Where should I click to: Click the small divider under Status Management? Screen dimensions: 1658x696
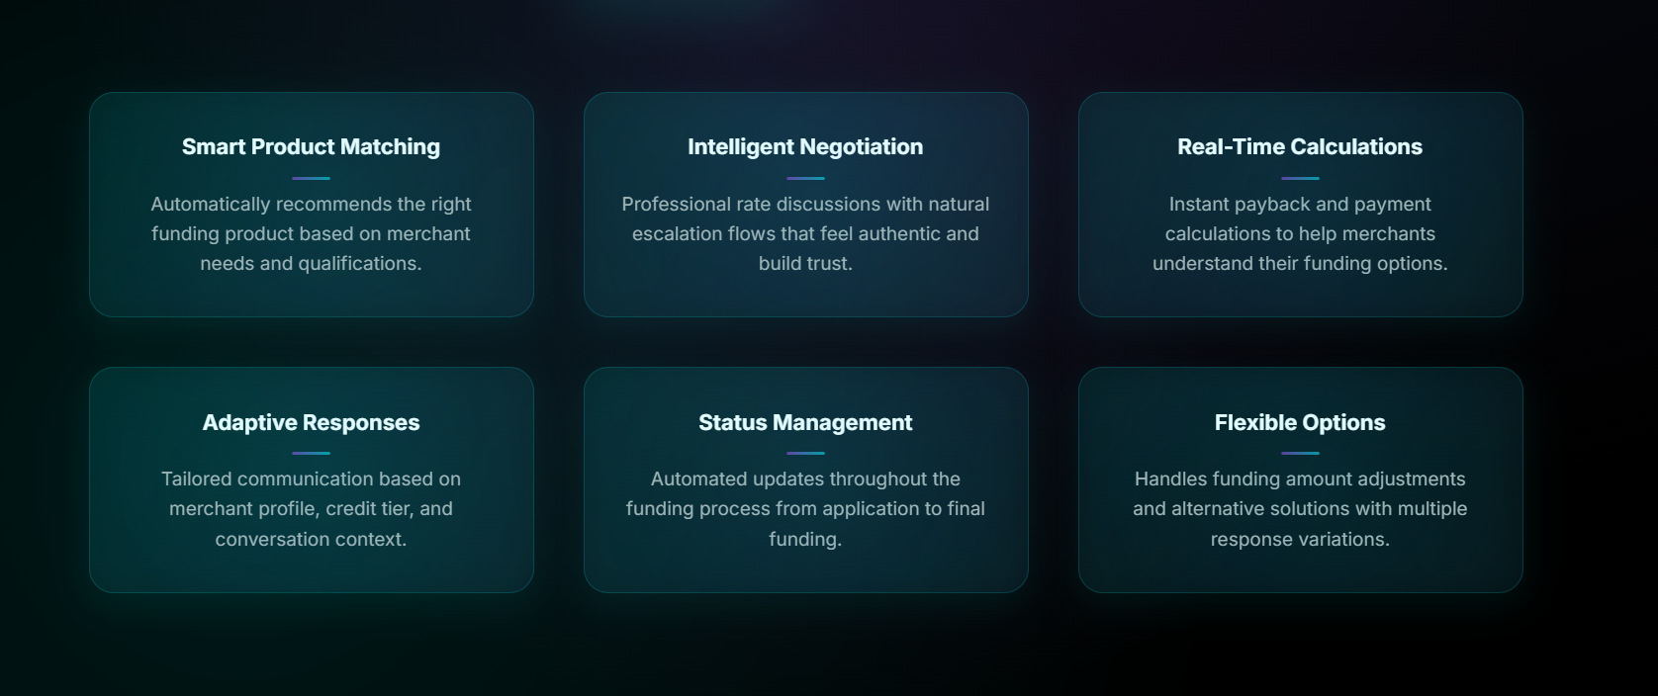point(805,454)
